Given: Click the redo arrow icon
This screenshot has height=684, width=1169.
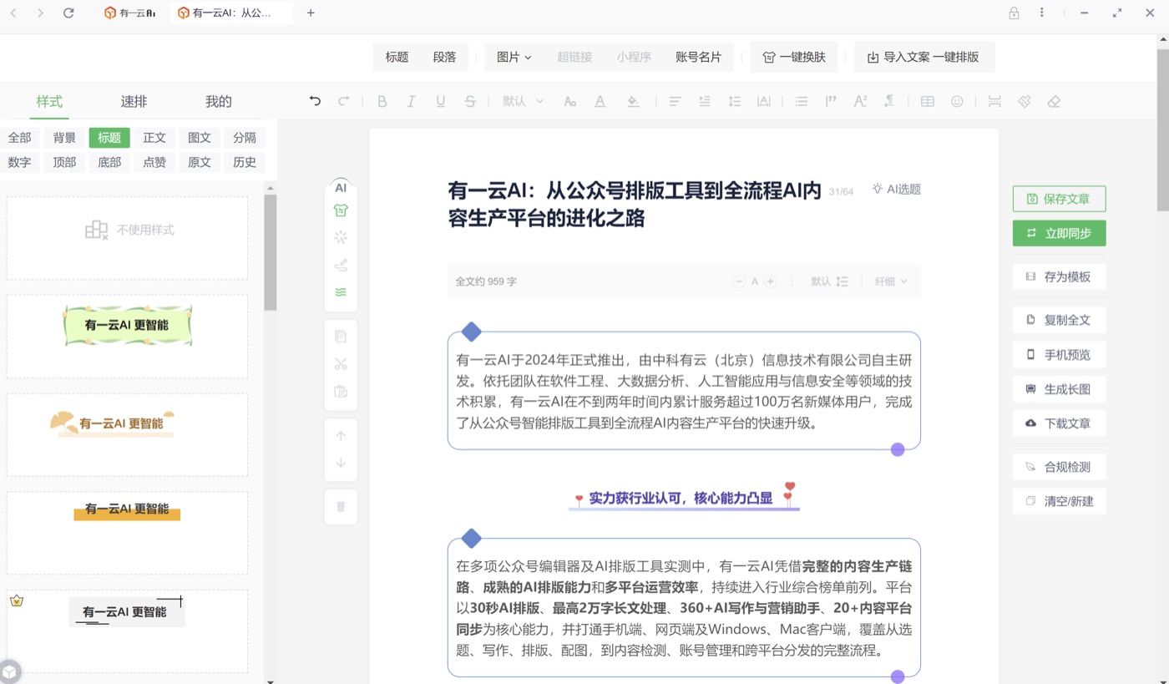Looking at the screenshot, I should [x=343, y=101].
